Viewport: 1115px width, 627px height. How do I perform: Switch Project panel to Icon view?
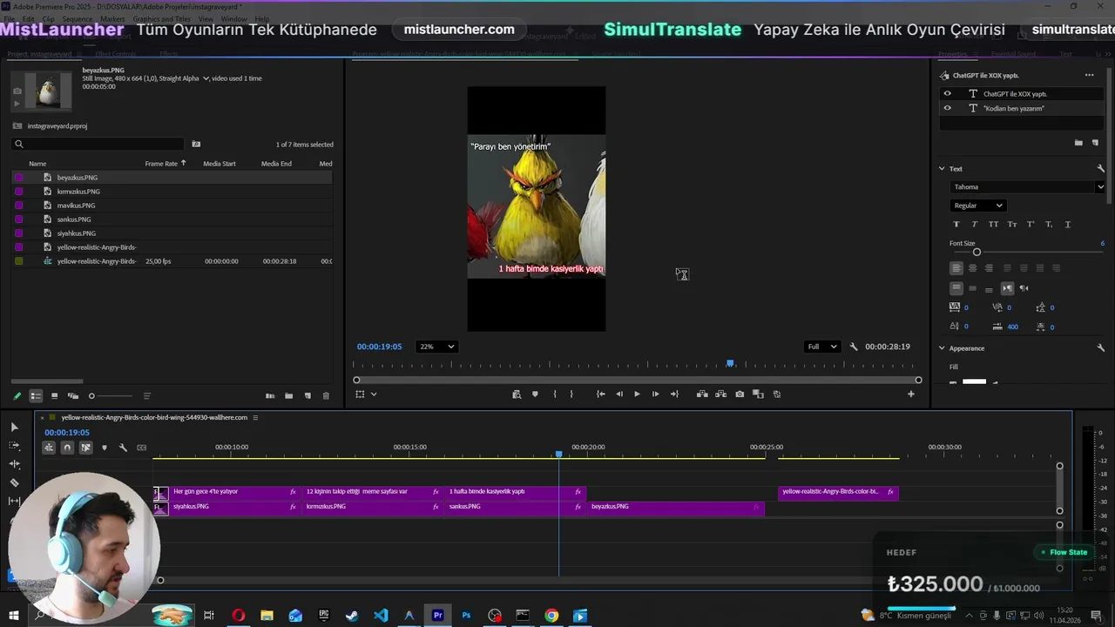pyautogui.click(x=54, y=395)
